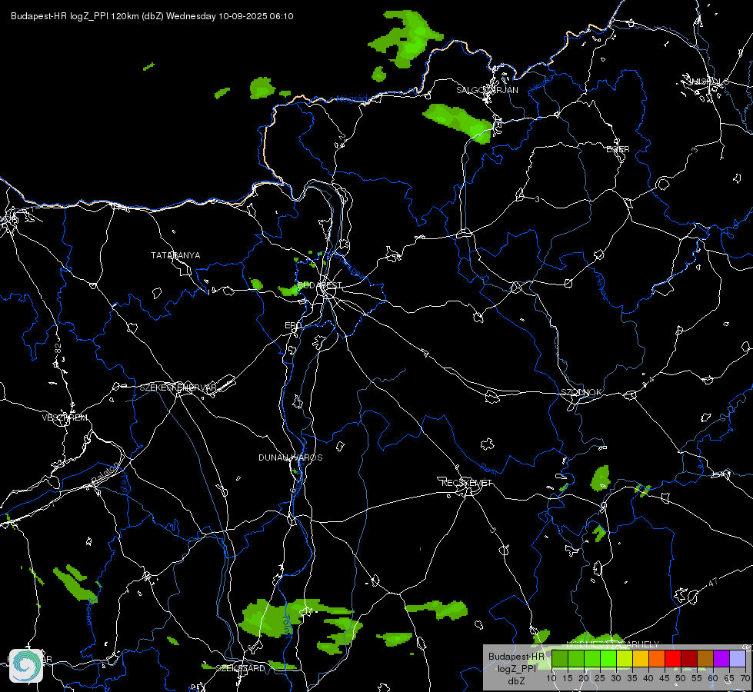Click the BUDAPEST city label
Image resolution: width=753 pixels, height=692 pixels.
[320, 285]
